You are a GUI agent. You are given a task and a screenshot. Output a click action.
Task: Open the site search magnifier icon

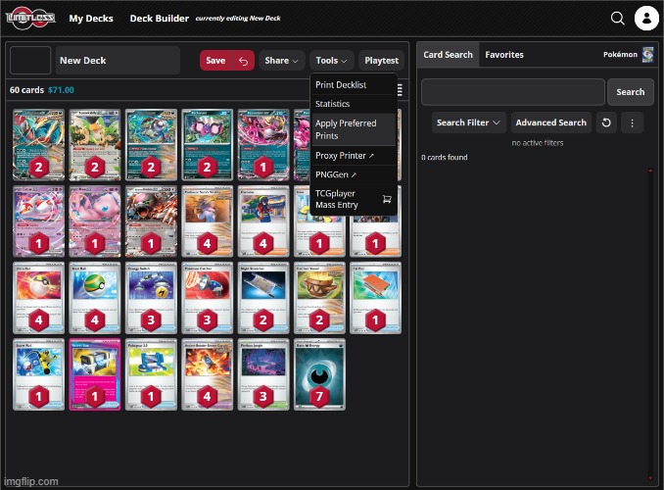(617, 19)
